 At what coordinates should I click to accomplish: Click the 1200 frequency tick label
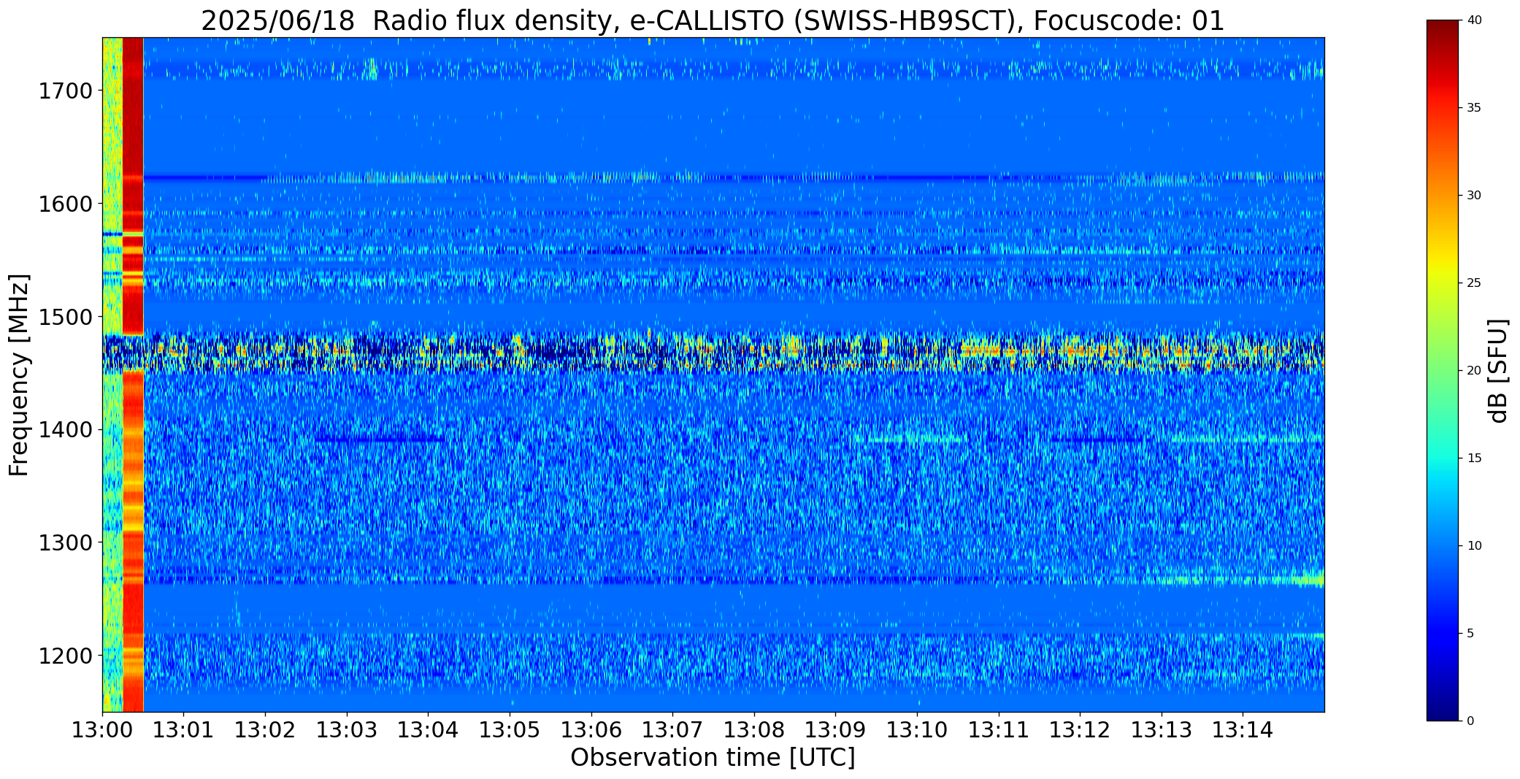click(66, 656)
